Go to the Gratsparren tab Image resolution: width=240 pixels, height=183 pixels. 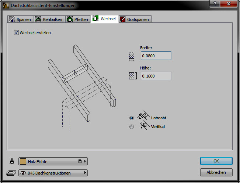pos(135,19)
